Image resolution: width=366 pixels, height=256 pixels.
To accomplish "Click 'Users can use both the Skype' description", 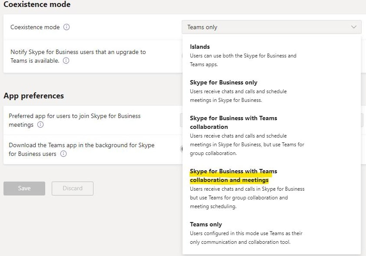I will 243,60.
